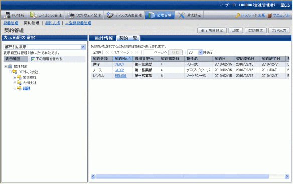Collapse the 管理対象 root node
This screenshot has width=293, height=184.
coord(6,66)
